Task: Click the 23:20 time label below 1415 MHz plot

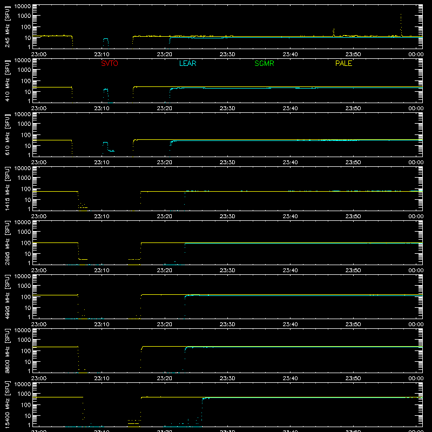Action: [x=165, y=217]
